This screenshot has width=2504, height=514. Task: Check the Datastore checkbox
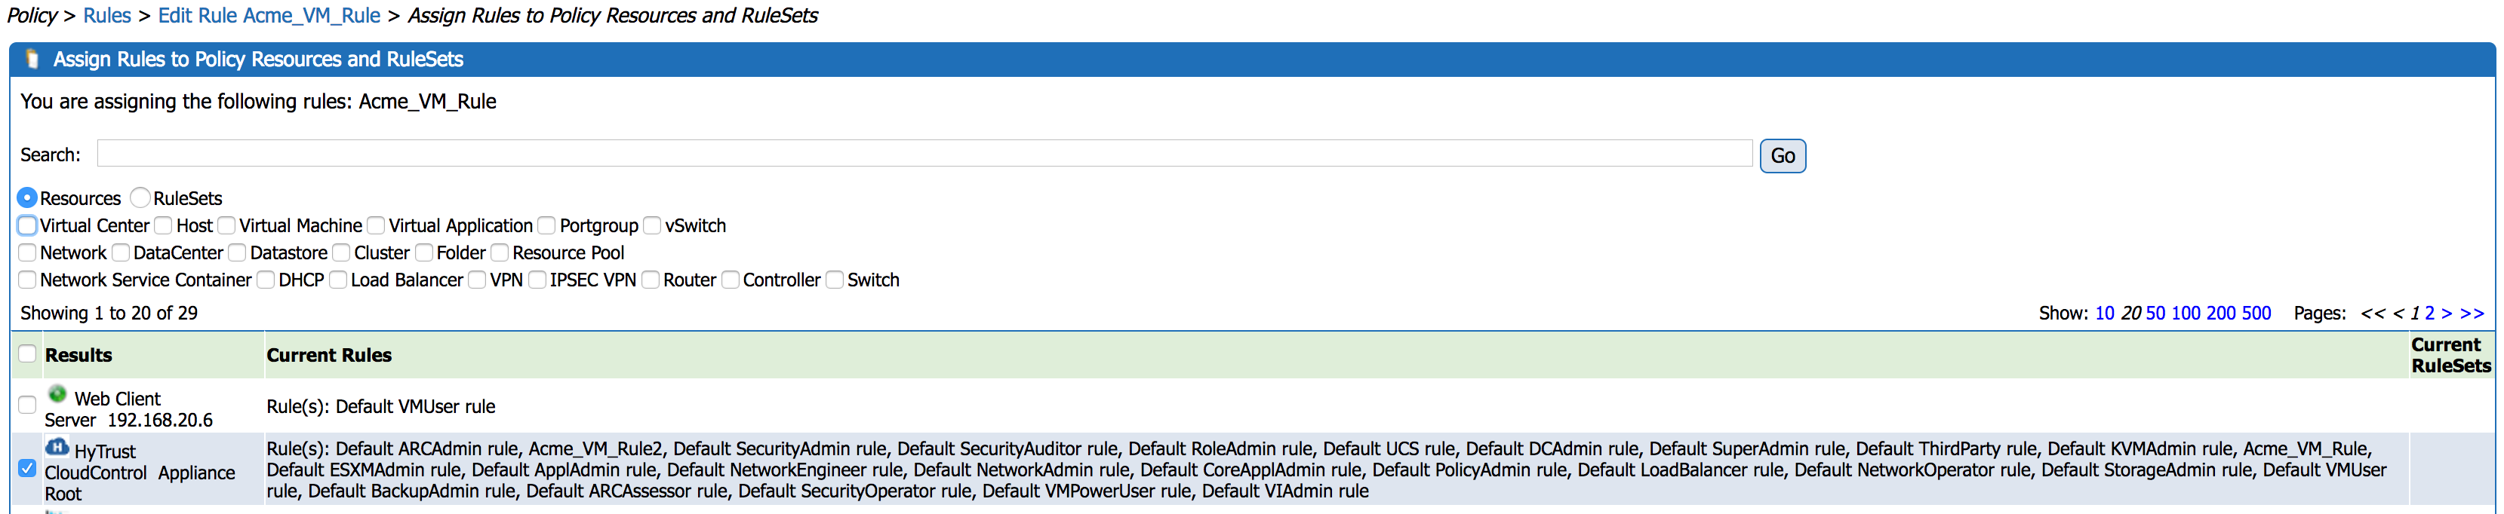(x=237, y=252)
